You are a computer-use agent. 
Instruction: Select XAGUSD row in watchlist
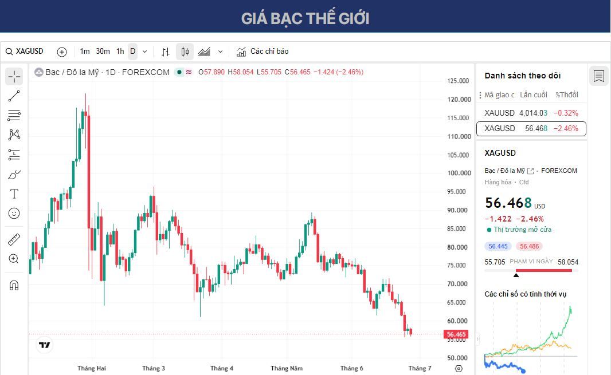click(x=531, y=128)
